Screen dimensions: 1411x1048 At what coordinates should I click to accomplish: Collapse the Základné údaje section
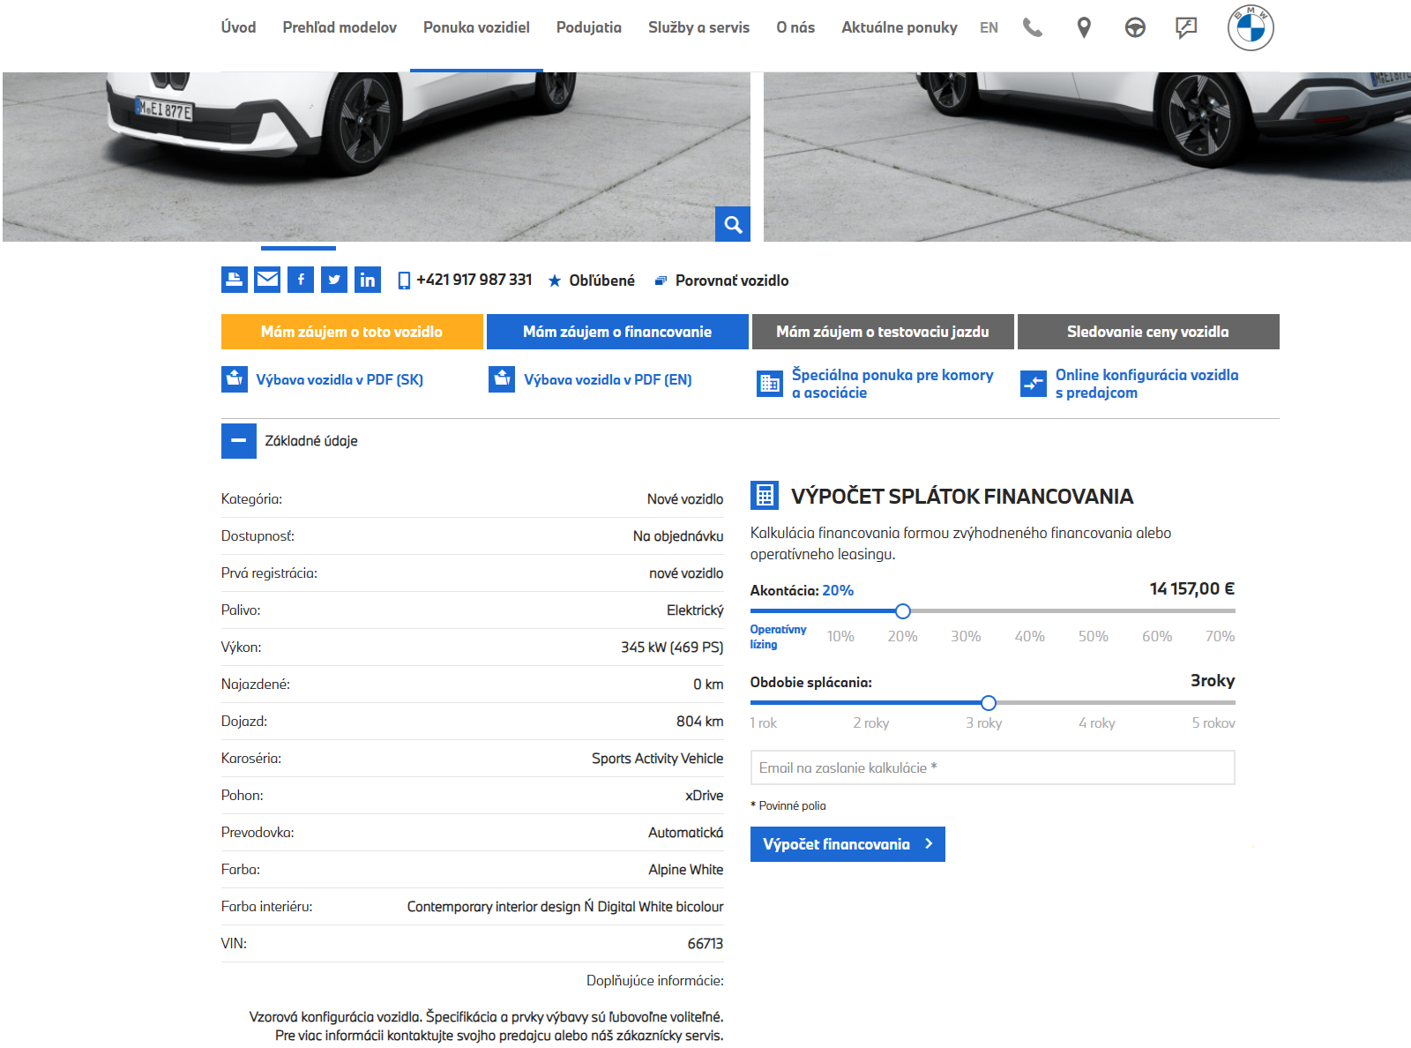tap(239, 441)
